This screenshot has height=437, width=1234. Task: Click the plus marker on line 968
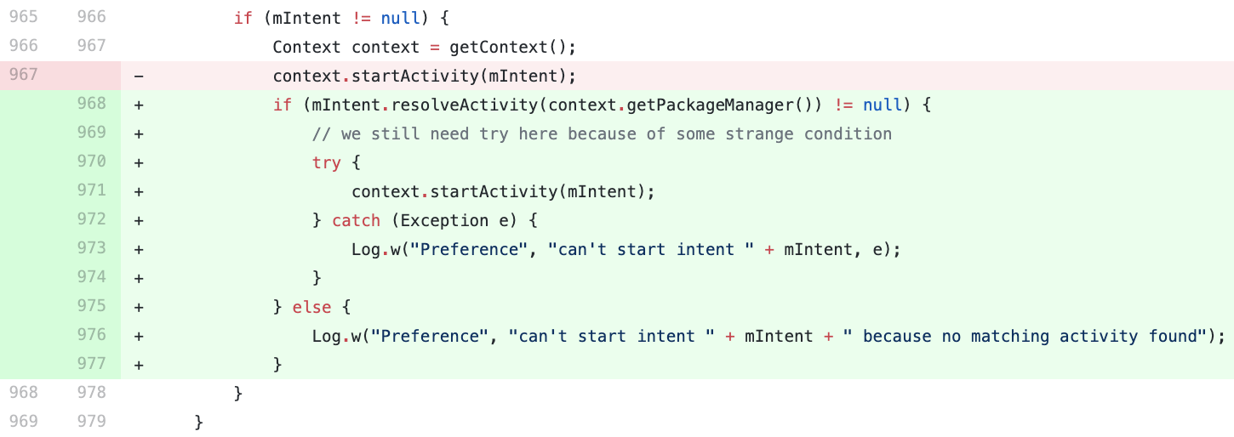(x=139, y=105)
